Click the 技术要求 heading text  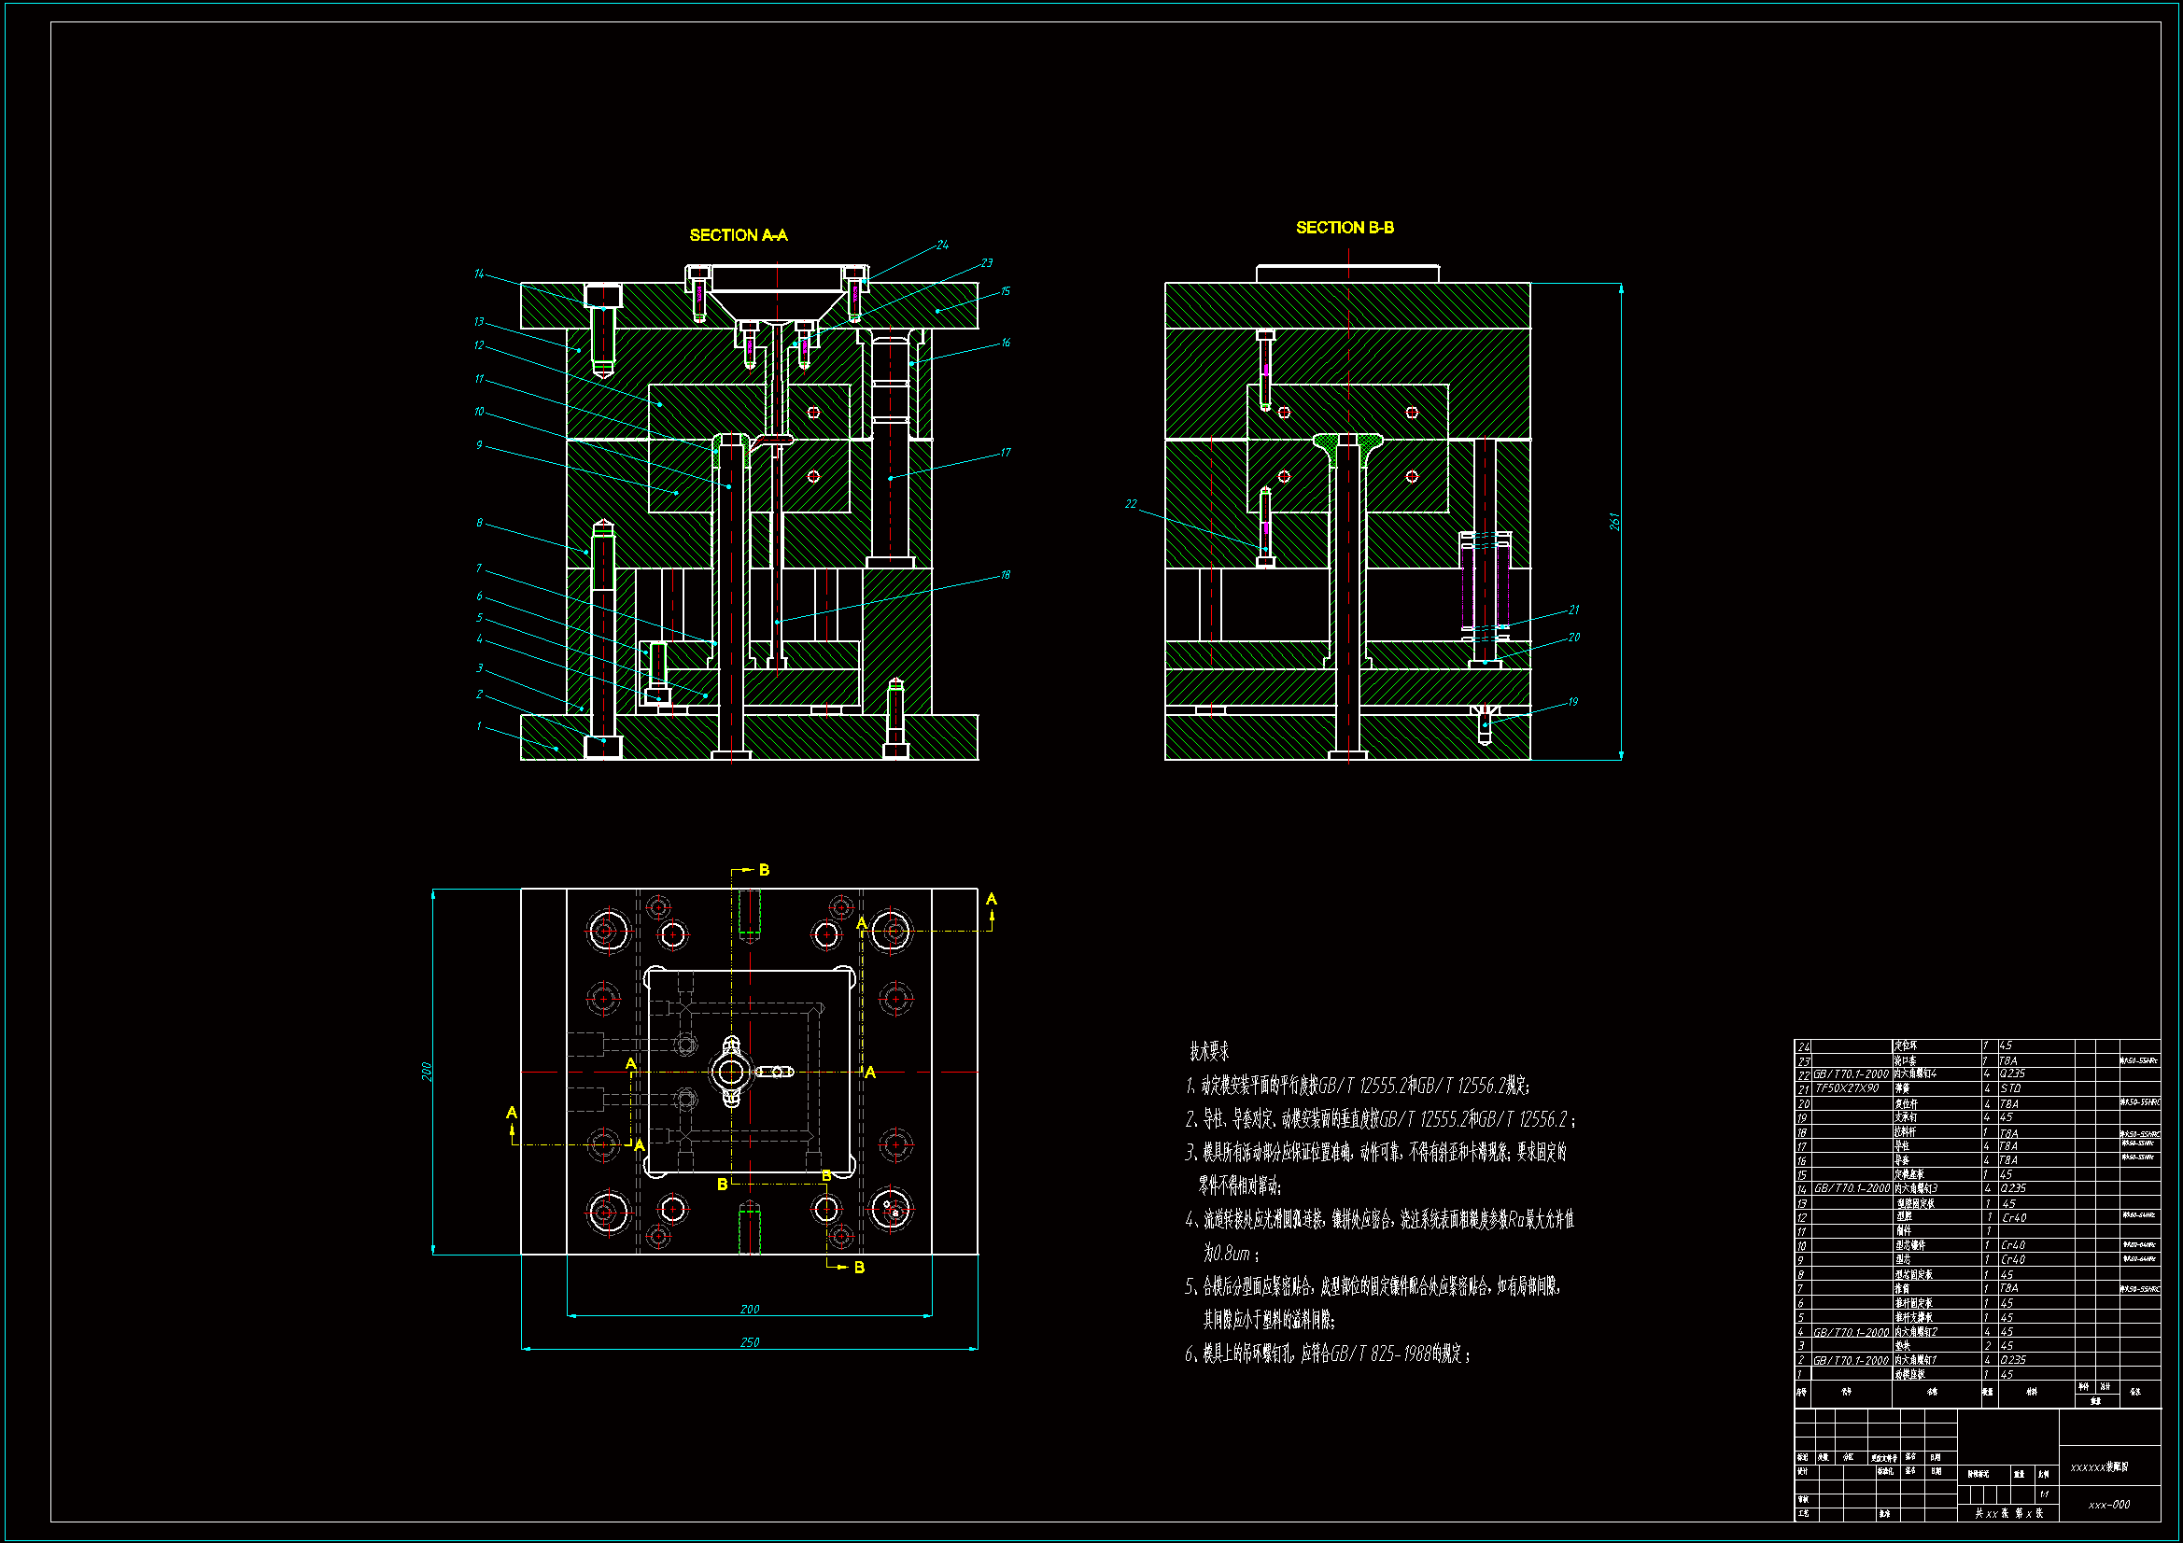click(1208, 1051)
